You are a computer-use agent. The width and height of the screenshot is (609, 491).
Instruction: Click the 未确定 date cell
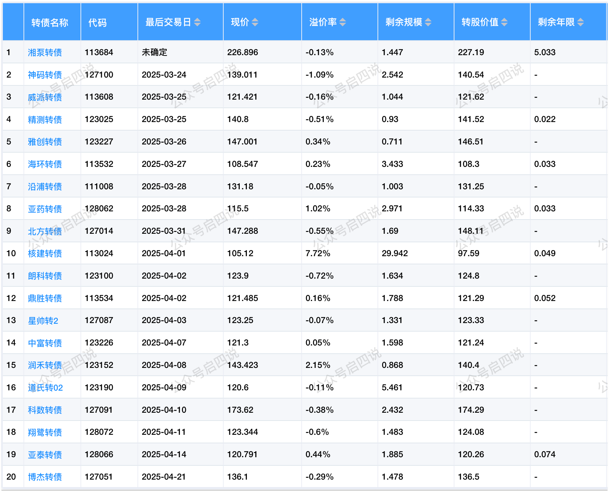pyautogui.click(x=155, y=52)
